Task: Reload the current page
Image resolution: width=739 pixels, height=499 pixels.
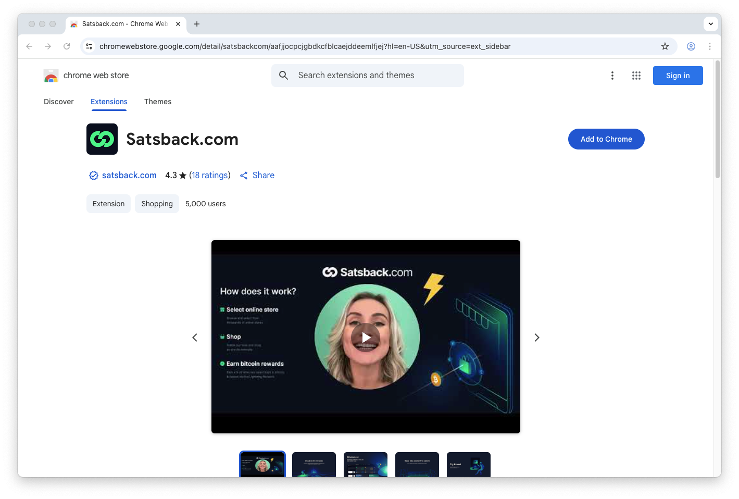Action: point(67,46)
